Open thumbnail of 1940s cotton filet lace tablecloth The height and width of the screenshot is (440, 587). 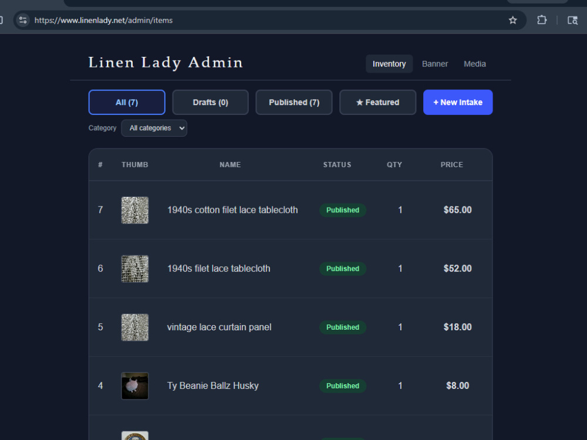click(x=135, y=210)
